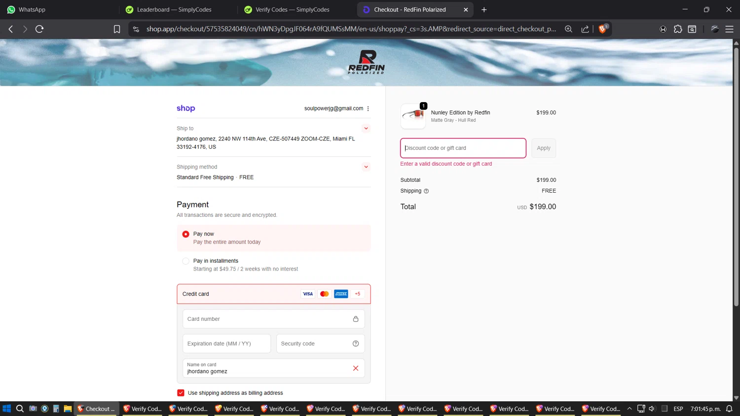Focus the Expiration date field
The height and width of the screenshot is (416, 740).
[x=227, y=344]
